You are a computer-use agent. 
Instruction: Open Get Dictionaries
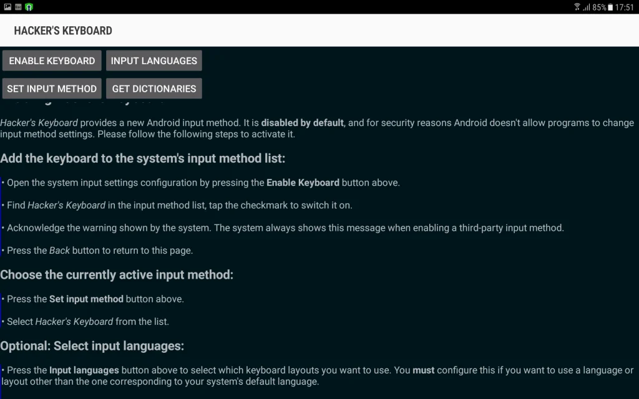(x=154, y=89)
